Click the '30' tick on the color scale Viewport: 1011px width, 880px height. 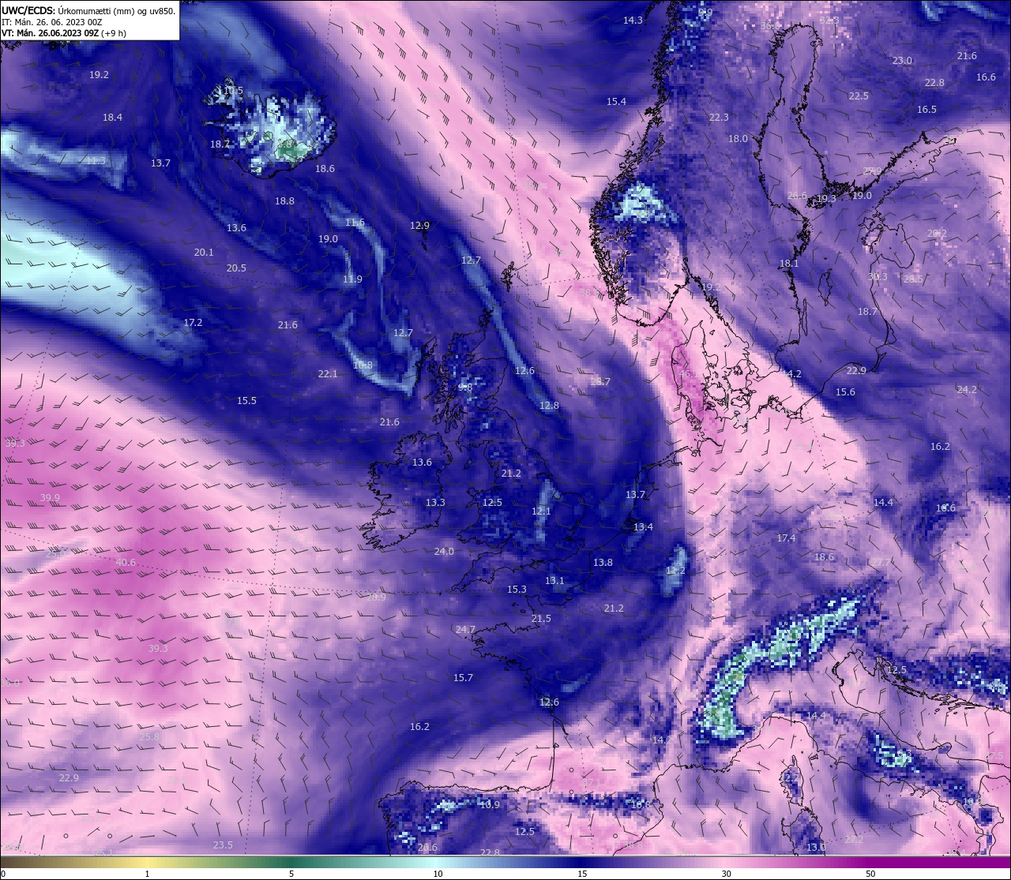tap(726, 874)
